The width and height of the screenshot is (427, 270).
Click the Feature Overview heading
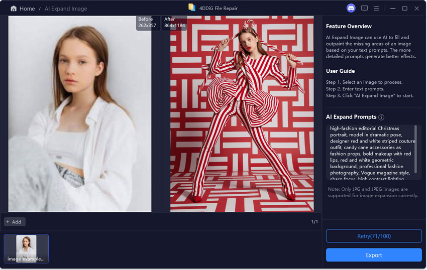[x=349, y=27]
